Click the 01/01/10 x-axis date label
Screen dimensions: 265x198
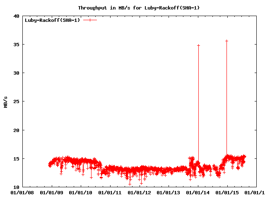click(x=81, y=192)
